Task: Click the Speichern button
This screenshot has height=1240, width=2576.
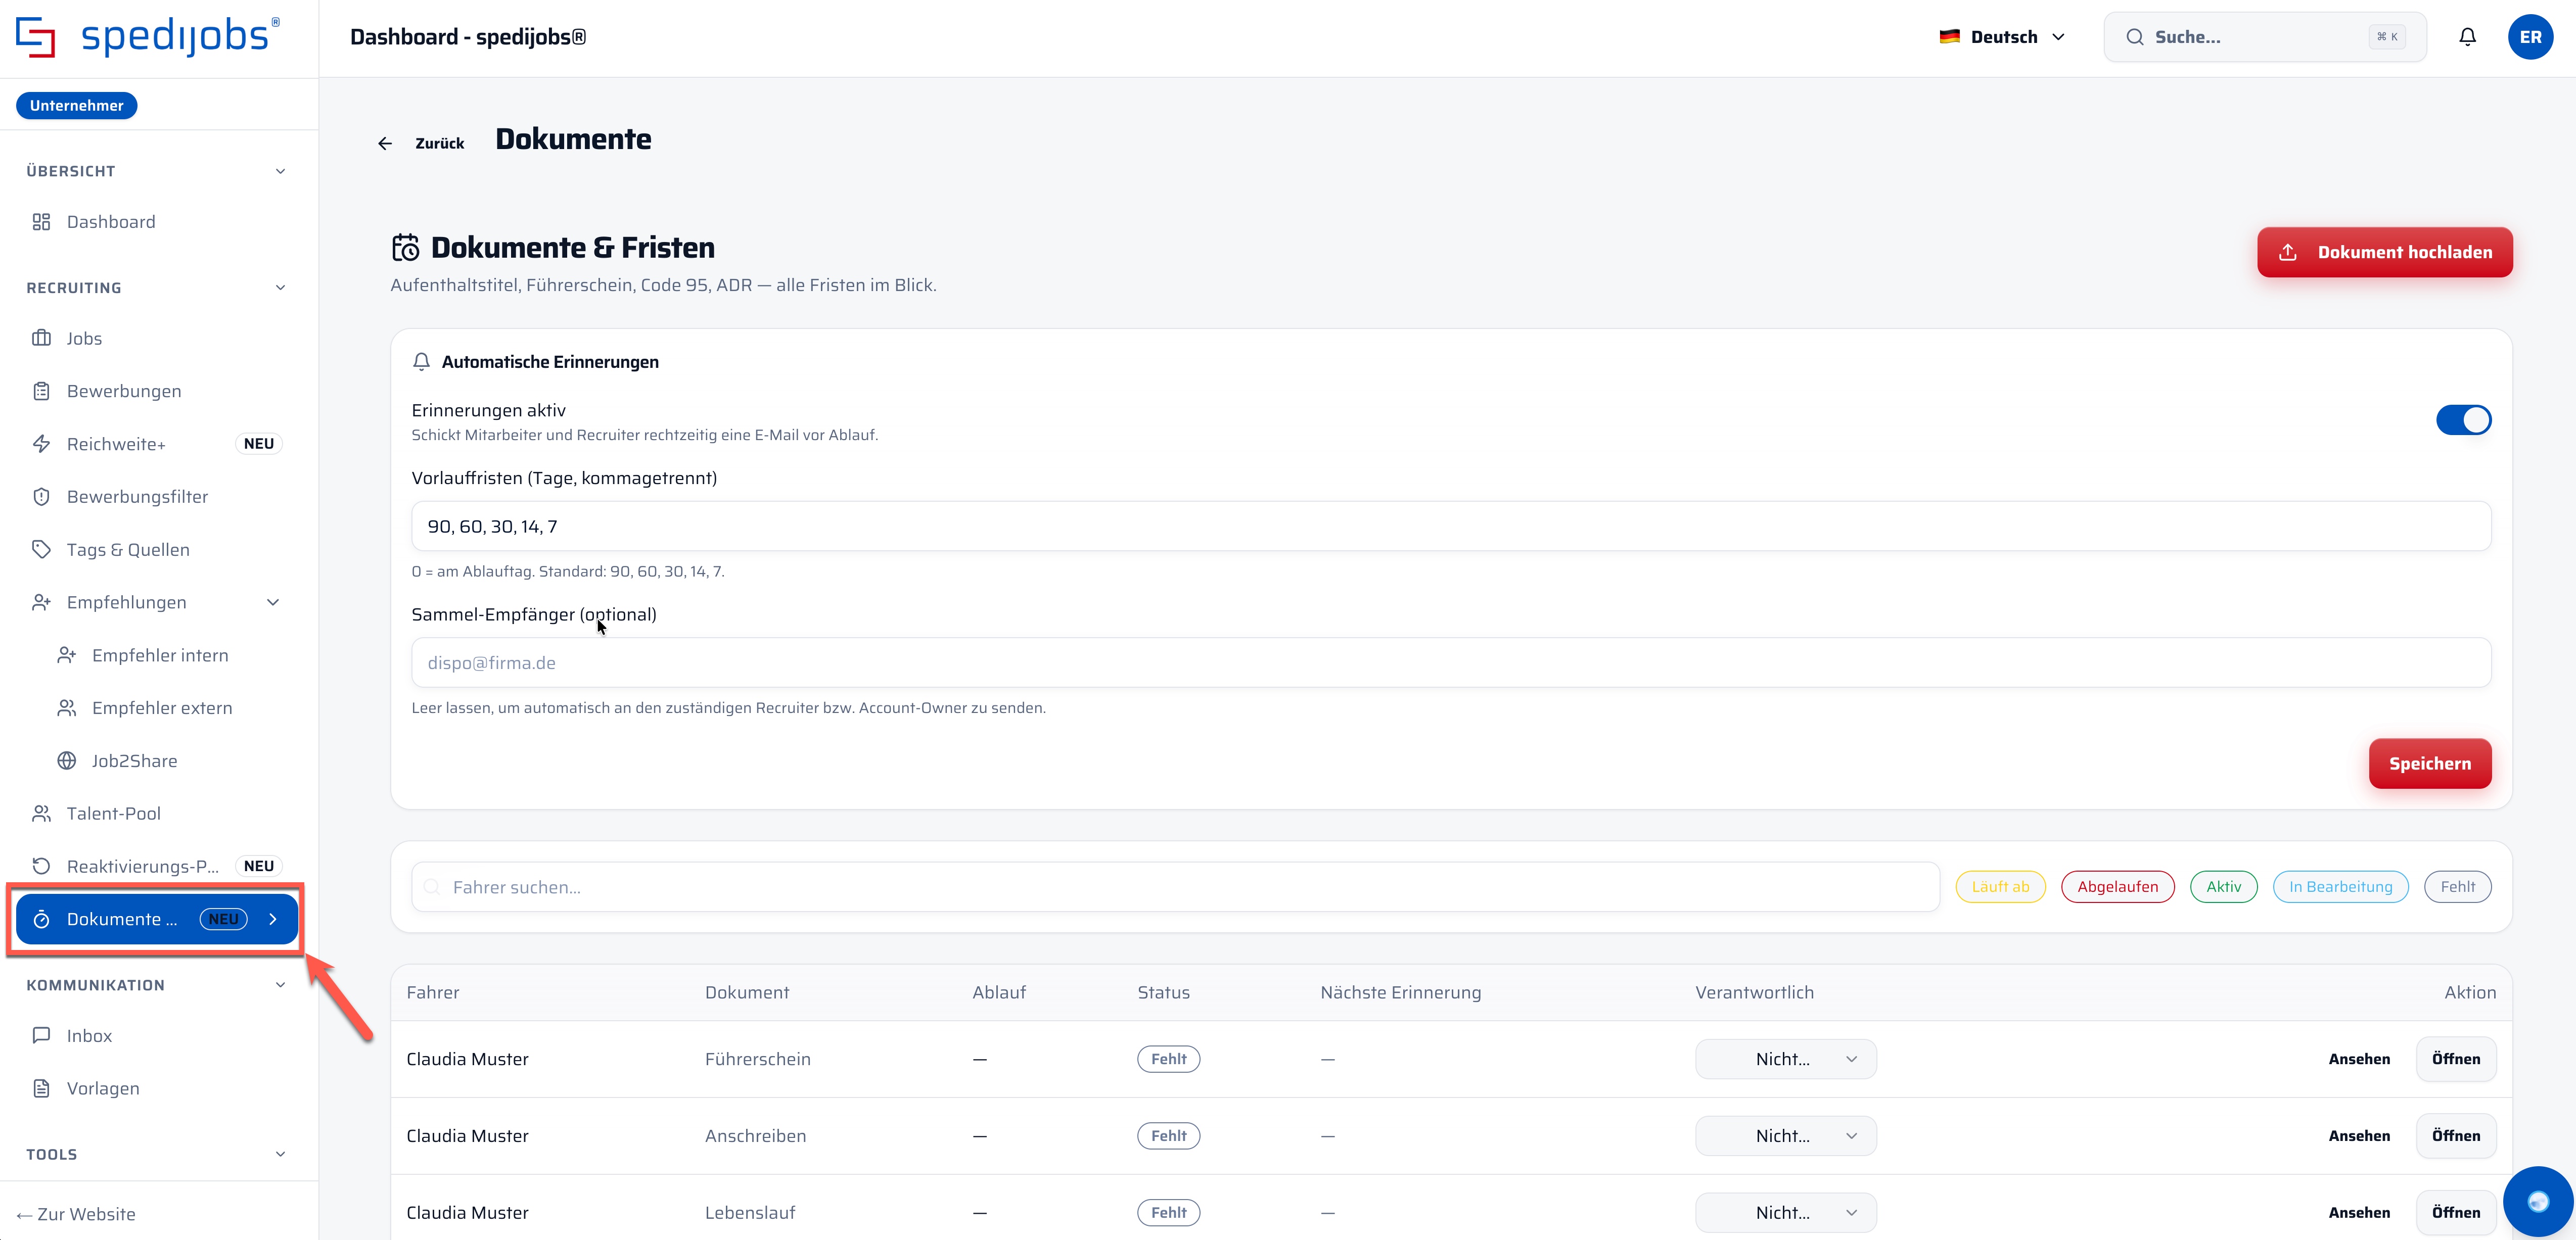Action: (2429, 763)
